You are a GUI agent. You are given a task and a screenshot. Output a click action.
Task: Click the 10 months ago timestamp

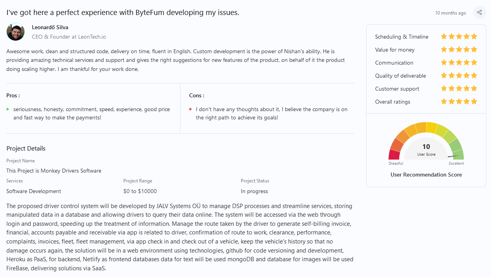[450, 13]
